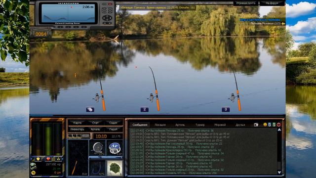Switch to the Мировой chat tab

[x=220, y=125]
